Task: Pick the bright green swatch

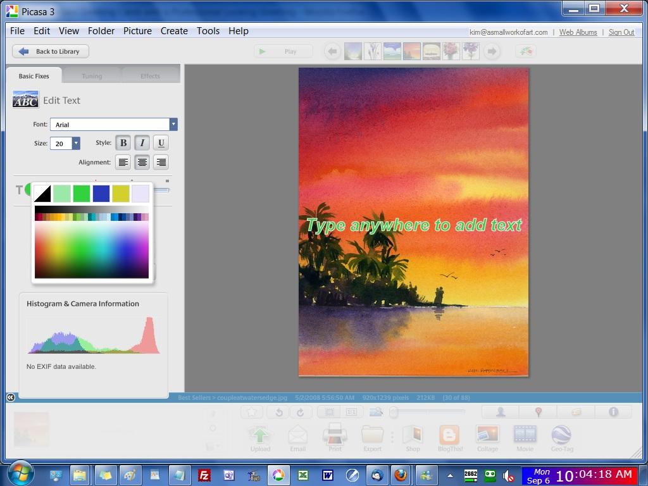Action: 82,194
